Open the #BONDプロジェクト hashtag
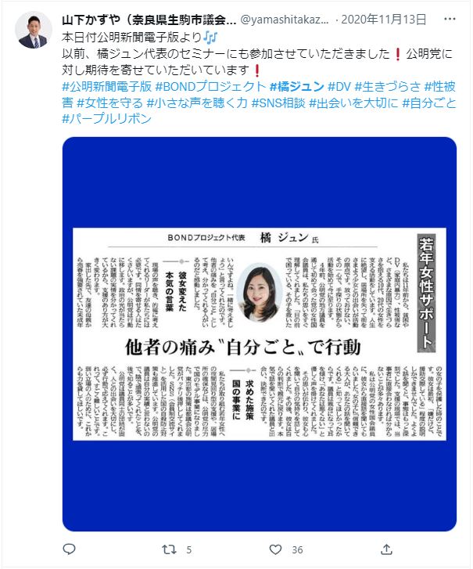473x569 pixels. click(x=210, y=87)
